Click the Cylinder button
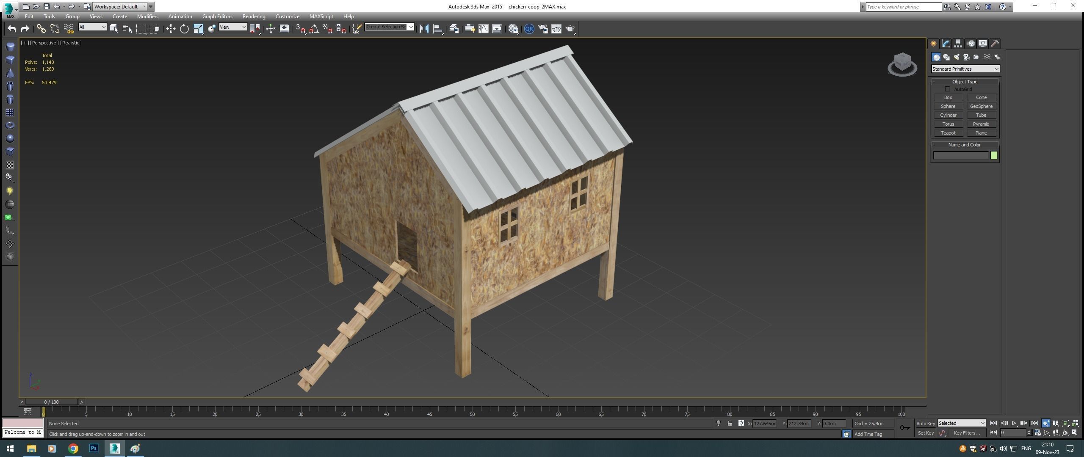 (x=948, y=115)
